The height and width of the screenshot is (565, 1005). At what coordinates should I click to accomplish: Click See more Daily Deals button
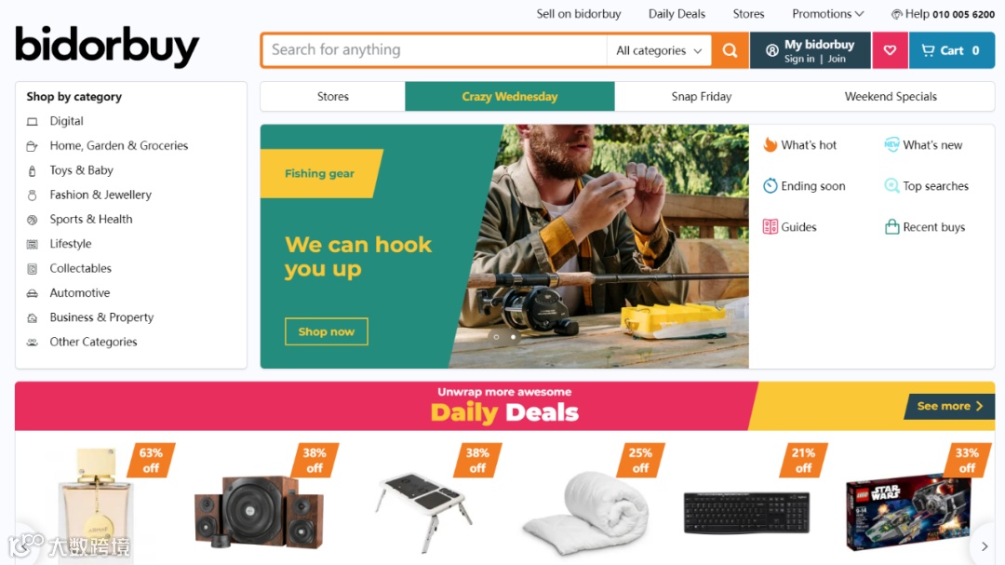click(949, 406)
